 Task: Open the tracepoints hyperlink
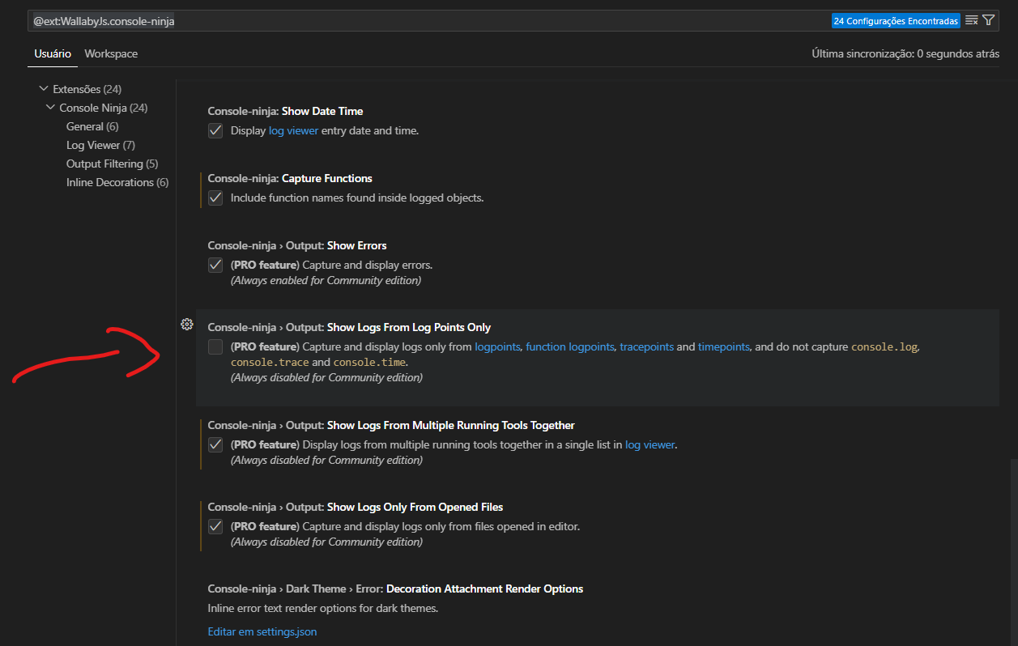coord(646,346)
